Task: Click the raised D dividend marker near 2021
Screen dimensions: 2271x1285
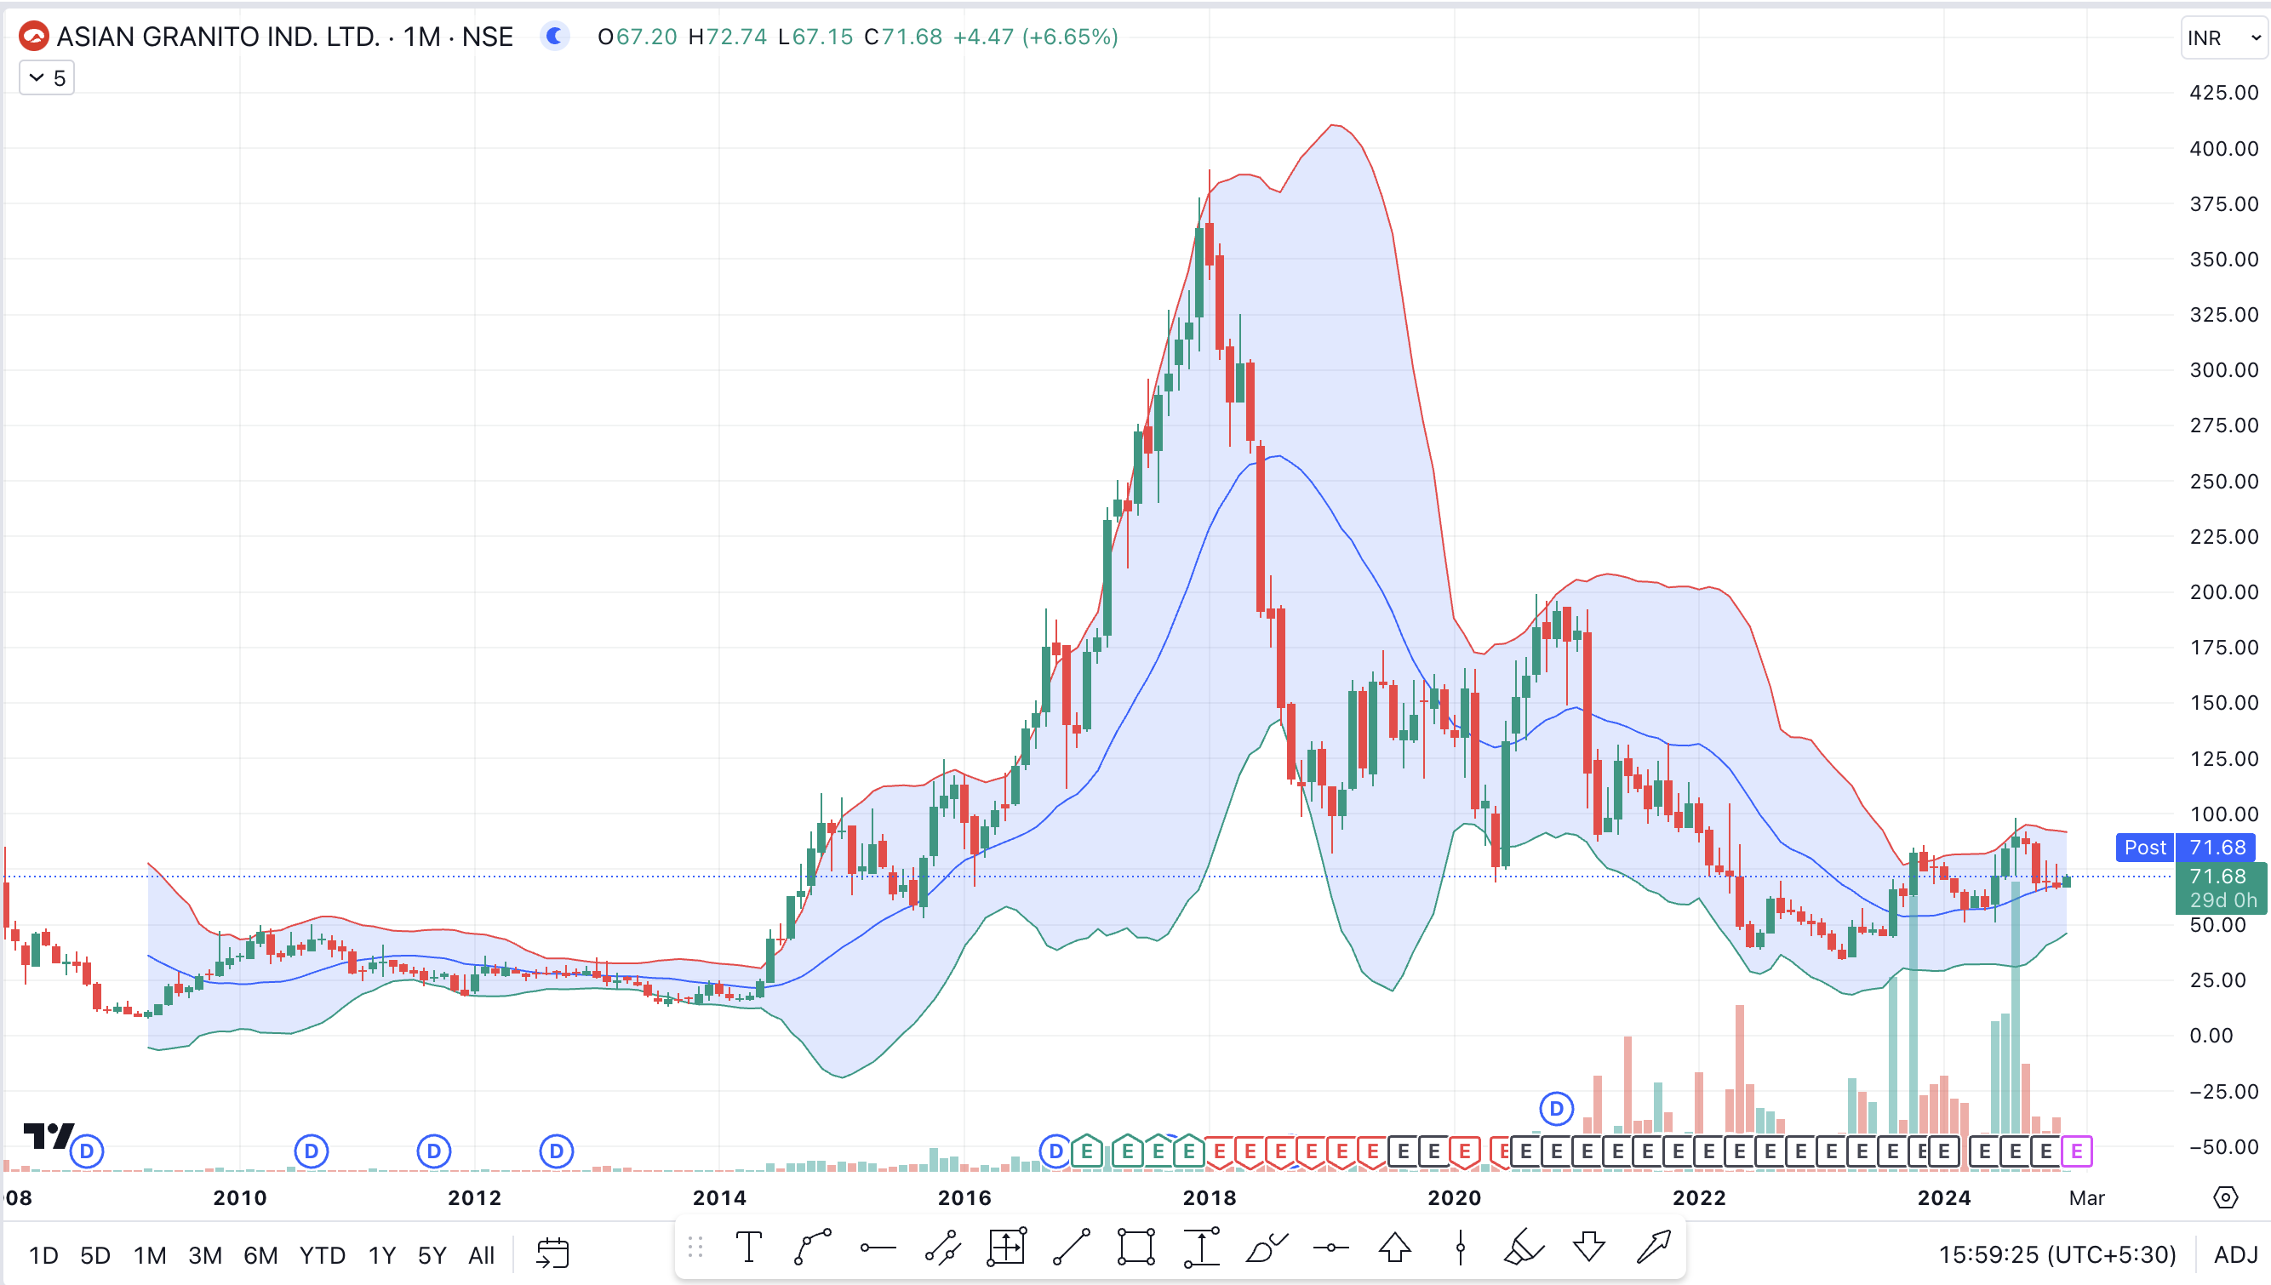Action: 1556,1109
